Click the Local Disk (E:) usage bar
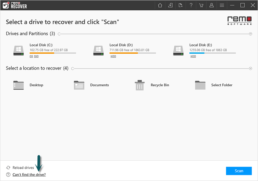 point(213,53)
